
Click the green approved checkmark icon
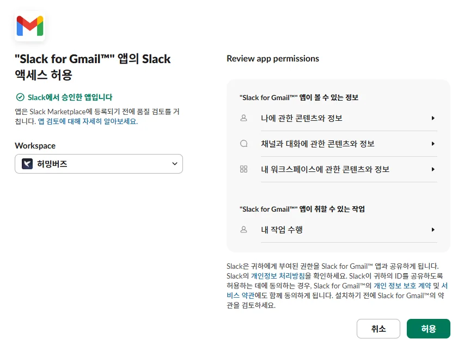click(20, 97)
